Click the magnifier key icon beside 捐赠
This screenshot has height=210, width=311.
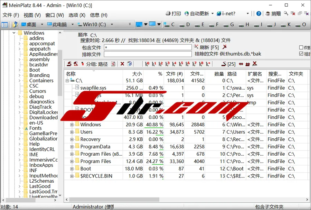(x=286, y=13)
